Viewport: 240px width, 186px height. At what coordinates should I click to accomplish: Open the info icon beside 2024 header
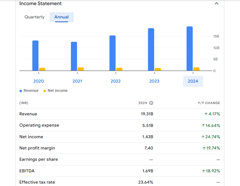click(151, 103)
